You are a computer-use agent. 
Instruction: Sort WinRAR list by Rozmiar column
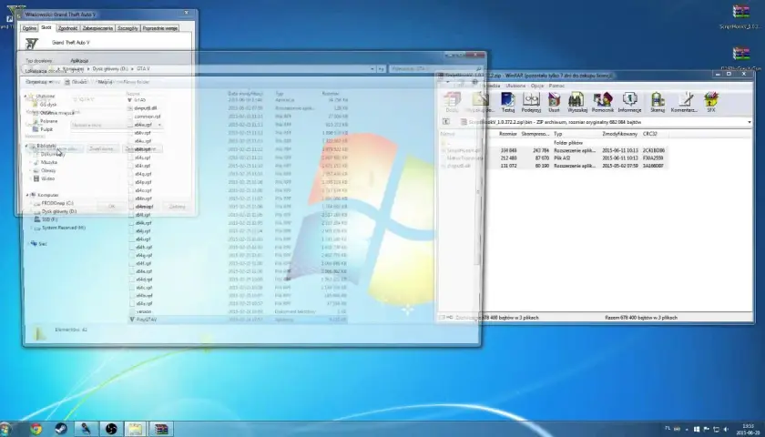508,134
